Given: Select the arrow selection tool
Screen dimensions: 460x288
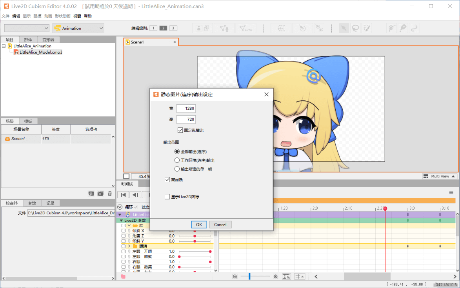Looking at the screenshot, I should [344, 28].
